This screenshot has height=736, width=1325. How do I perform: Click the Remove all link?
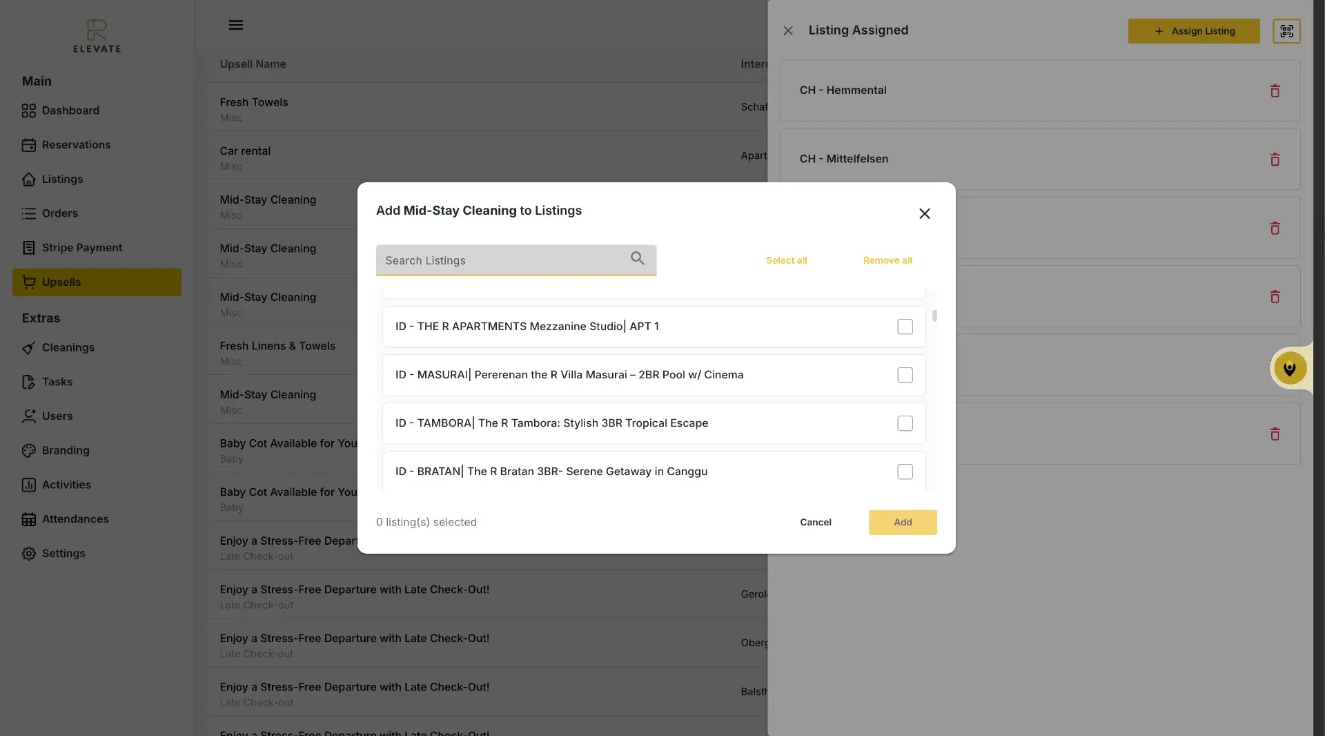887,260
